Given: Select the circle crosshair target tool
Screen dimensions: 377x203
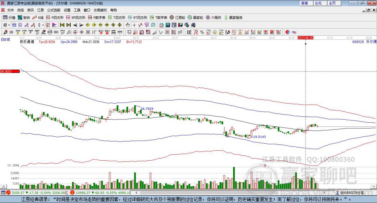Looking at the screenshot, I should coord(75,32).
